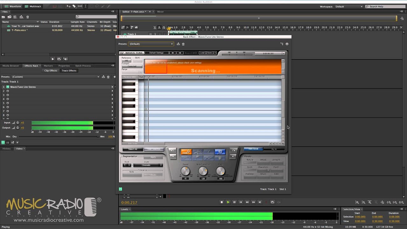Delete the effects rack preset with the trash icon
The height and width of the screenshot is (229, 407).
(108, 77)
